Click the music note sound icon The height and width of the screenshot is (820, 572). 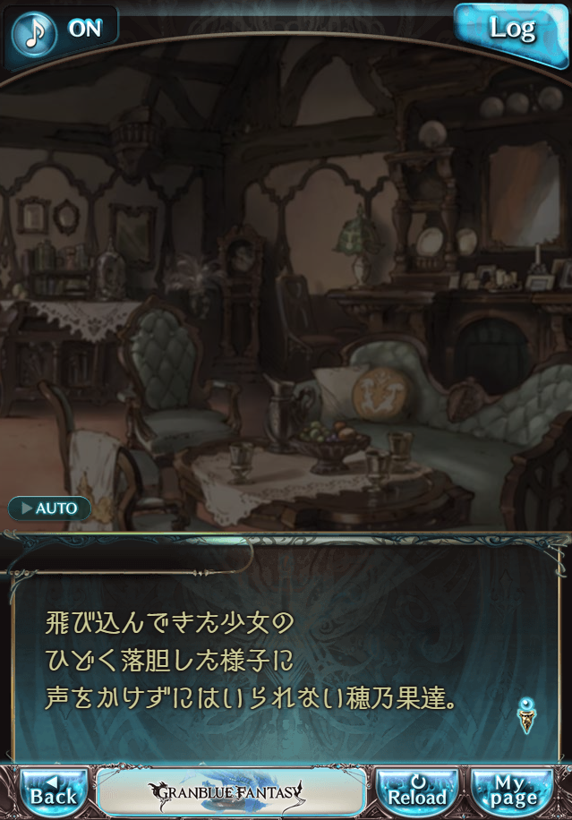coord(34,33)
